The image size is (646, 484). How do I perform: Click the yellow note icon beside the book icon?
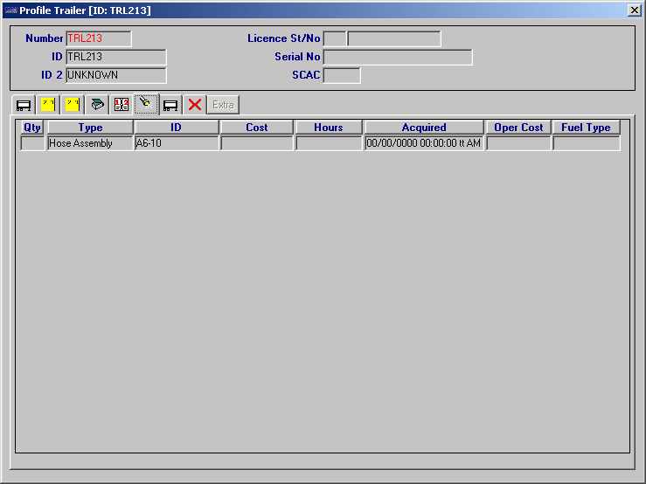pos(72,105)
